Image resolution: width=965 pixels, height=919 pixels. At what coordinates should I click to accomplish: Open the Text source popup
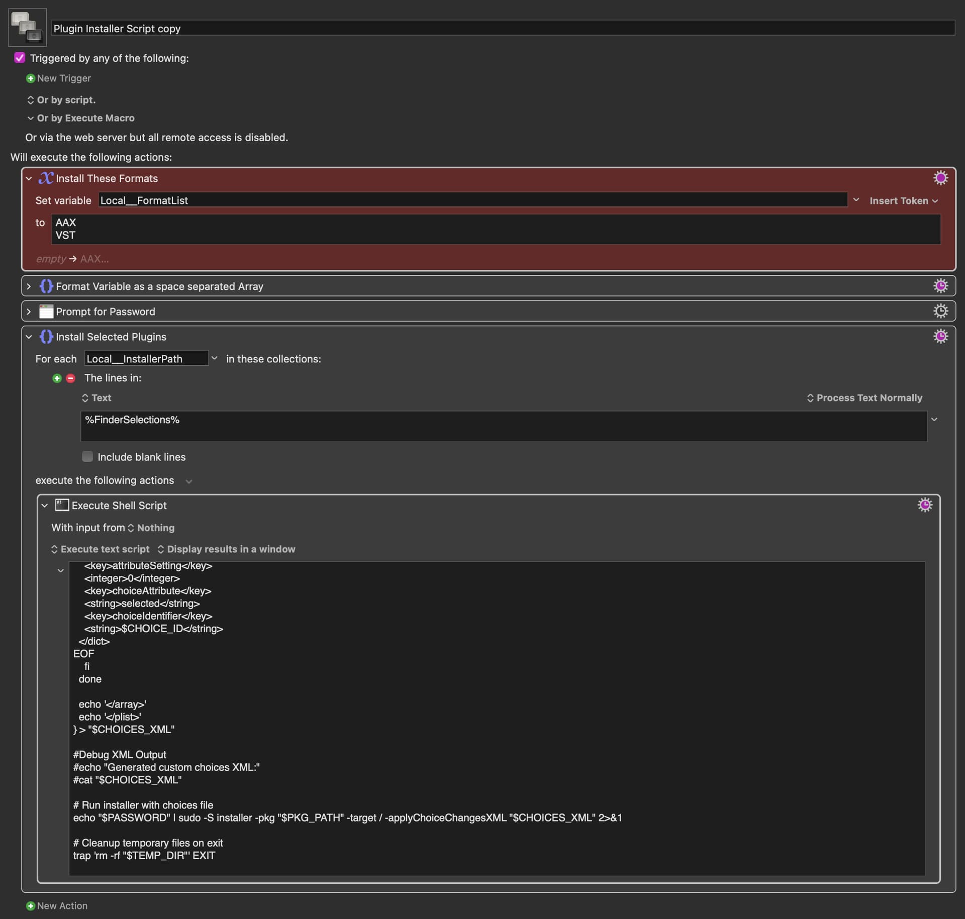point(96,398)
